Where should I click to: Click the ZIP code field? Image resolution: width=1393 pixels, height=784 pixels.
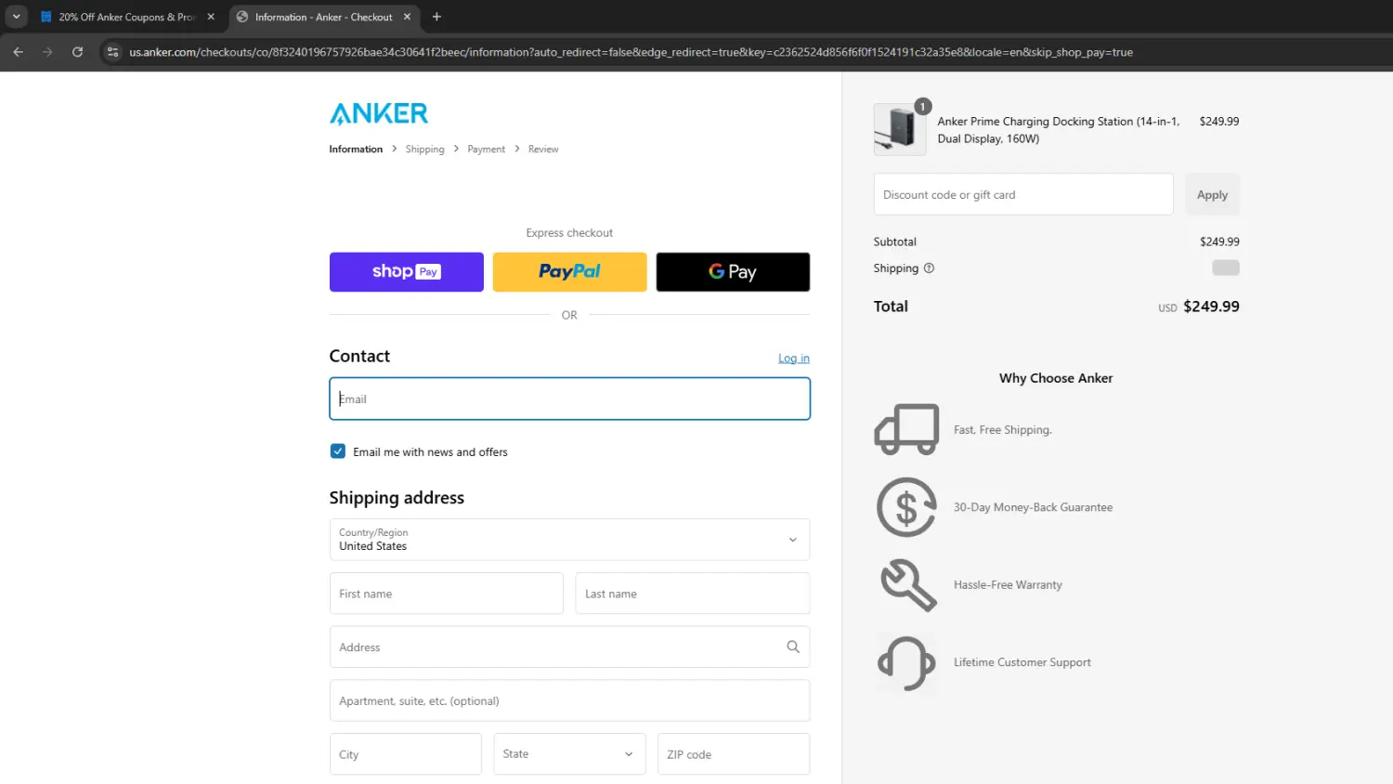tap(734, 754)
